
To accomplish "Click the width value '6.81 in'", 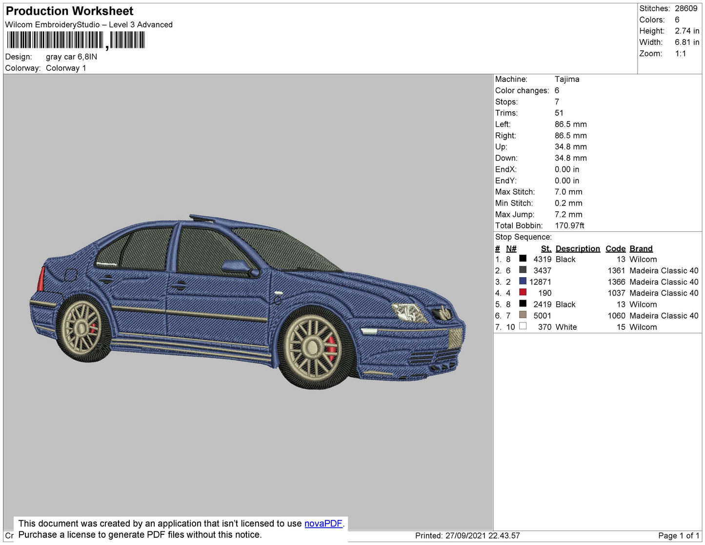I will point(687,42).
